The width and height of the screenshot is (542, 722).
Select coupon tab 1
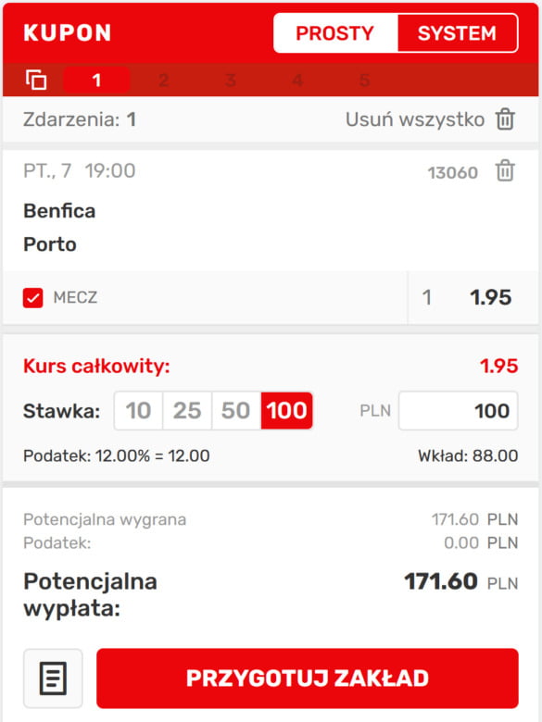(x=96, y=81)
